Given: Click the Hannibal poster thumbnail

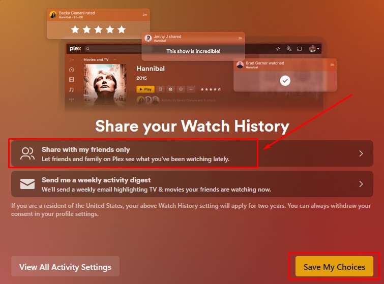Looking at the screenshot, I should [x=105, y=85].
